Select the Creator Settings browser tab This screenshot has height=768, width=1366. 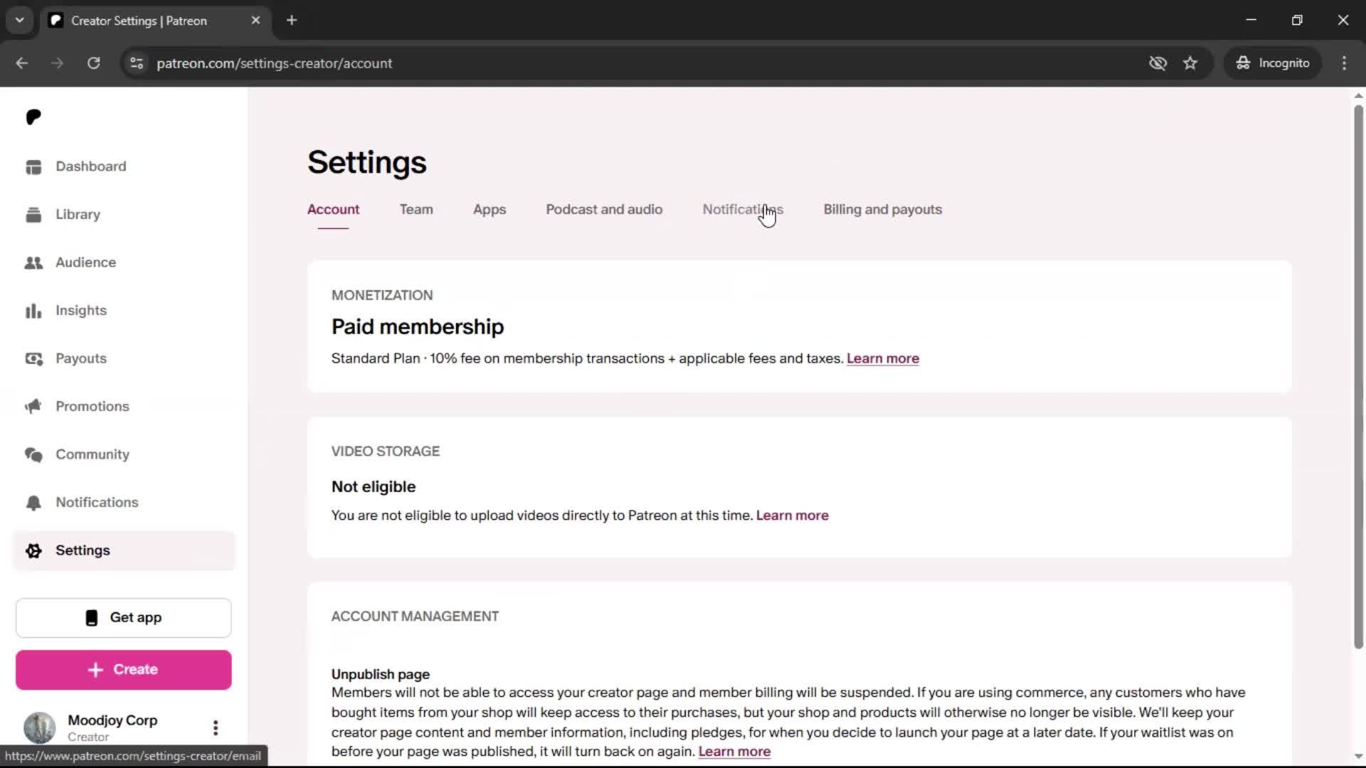(x=155, y=21)
